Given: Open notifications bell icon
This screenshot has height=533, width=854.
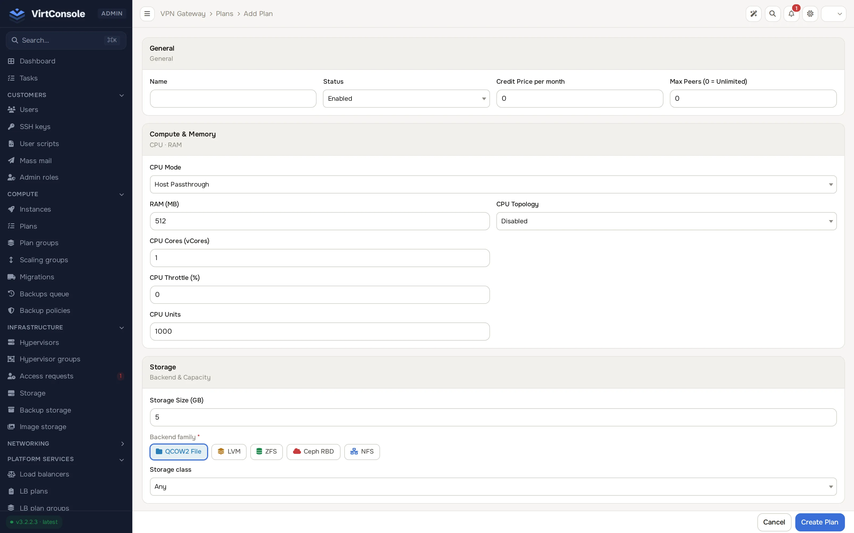Looking at the screenshot, I should [791, 14].
